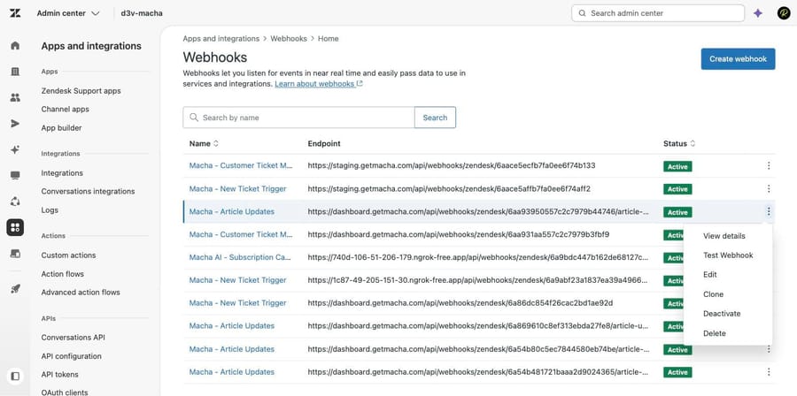Image resolution: width=797 pixels, height=396 pixels.
Task: Open first Macha - Customer Ticket M... staging webhook
Action: pyautogui.click(x=241, y=165)
